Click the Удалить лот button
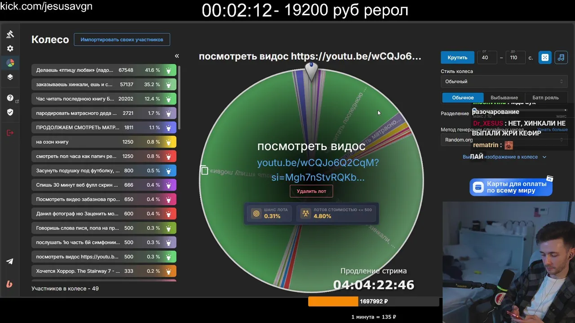 pyautogui.click(x=311, y=191)
